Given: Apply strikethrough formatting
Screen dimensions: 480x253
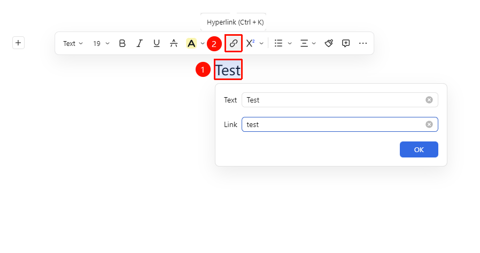Looking at the screenshot, I should pyautogui.click(x=174, y=43).
